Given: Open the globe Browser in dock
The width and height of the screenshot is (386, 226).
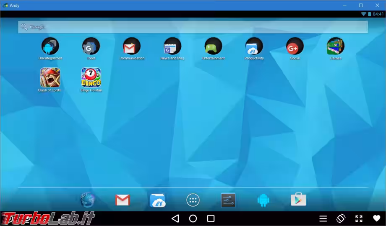Looking at the screenshot, I should click(x=88, y=200).
